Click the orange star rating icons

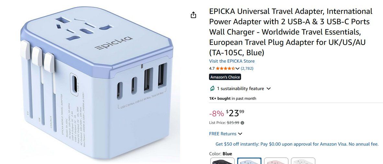tap(225, 68)
